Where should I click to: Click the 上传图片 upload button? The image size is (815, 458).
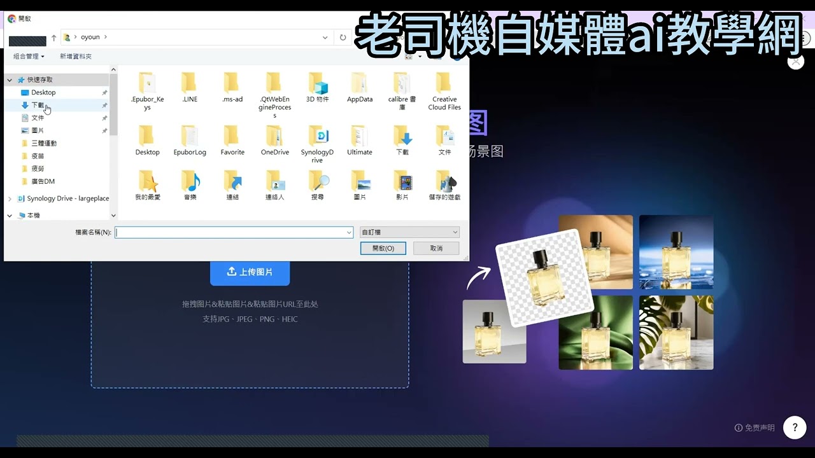[x=250, y=272]
